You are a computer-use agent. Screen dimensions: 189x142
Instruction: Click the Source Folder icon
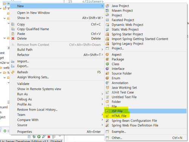click(107, 73)
